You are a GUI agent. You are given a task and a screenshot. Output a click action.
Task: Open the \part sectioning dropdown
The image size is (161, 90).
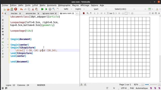[x=106, y=9]
